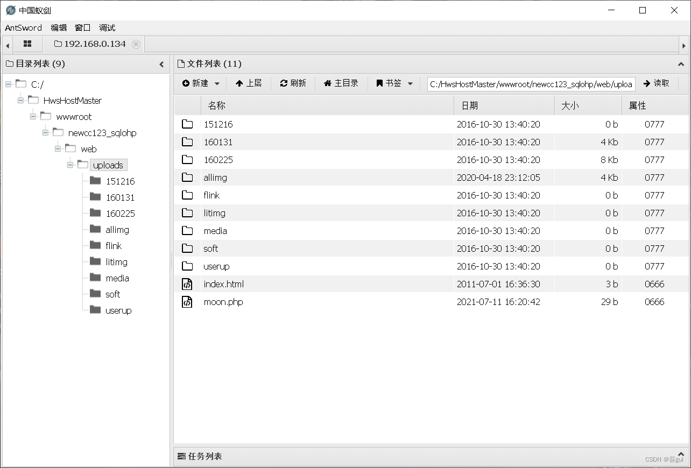The height and width of the screenshot is (468, 691).
Task: Select 160225 folder in the tree
Action: (120, 214)
